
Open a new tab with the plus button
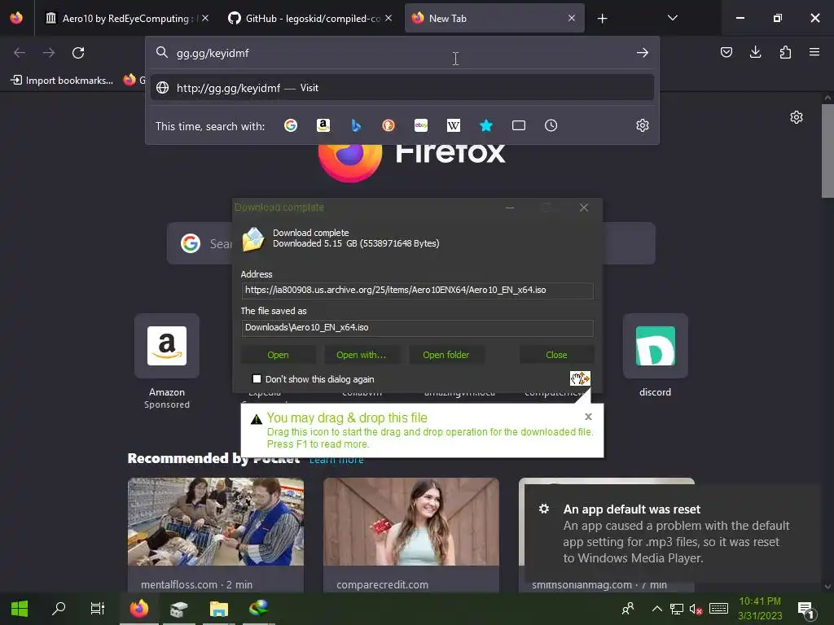click(602, 19)
